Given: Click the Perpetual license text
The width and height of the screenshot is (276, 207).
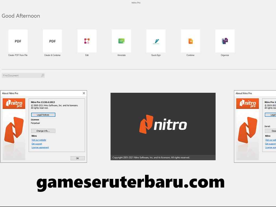Looking at the screenshot, I should pyautogui.click(x=35, y=123).
